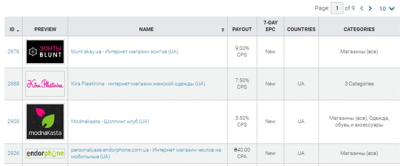Viewport: 404px width, 166px height.
Task: Open the Modnakasta shopping club offer link
Action: [110, 121]
